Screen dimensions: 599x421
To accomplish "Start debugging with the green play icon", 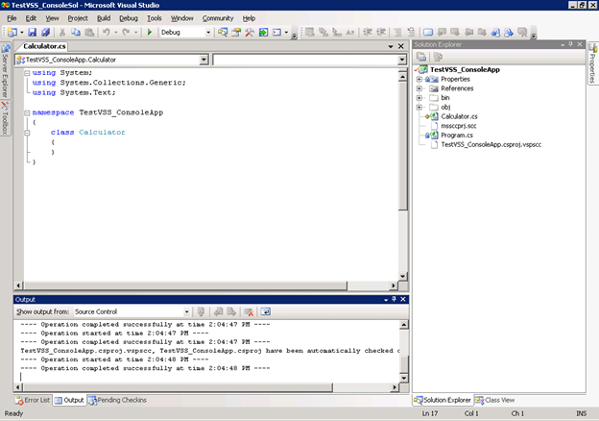I will pos(150,33).
